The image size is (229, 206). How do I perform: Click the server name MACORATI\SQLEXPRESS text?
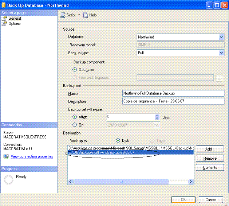(25, 137)
